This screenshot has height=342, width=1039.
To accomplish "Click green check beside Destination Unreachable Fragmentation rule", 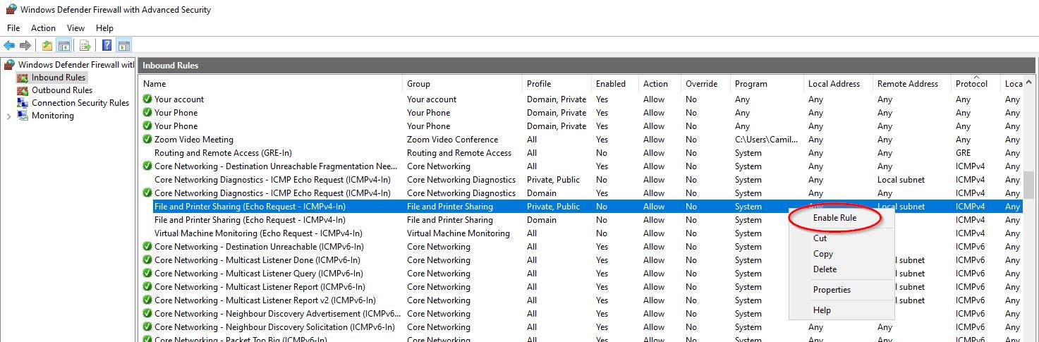I will (147, 166).
